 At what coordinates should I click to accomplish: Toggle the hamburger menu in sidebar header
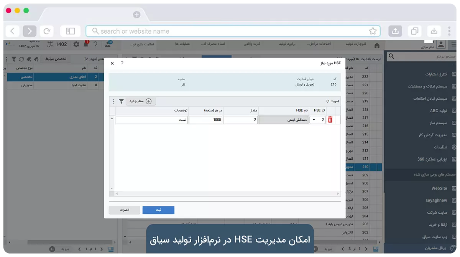pos(454,45)
